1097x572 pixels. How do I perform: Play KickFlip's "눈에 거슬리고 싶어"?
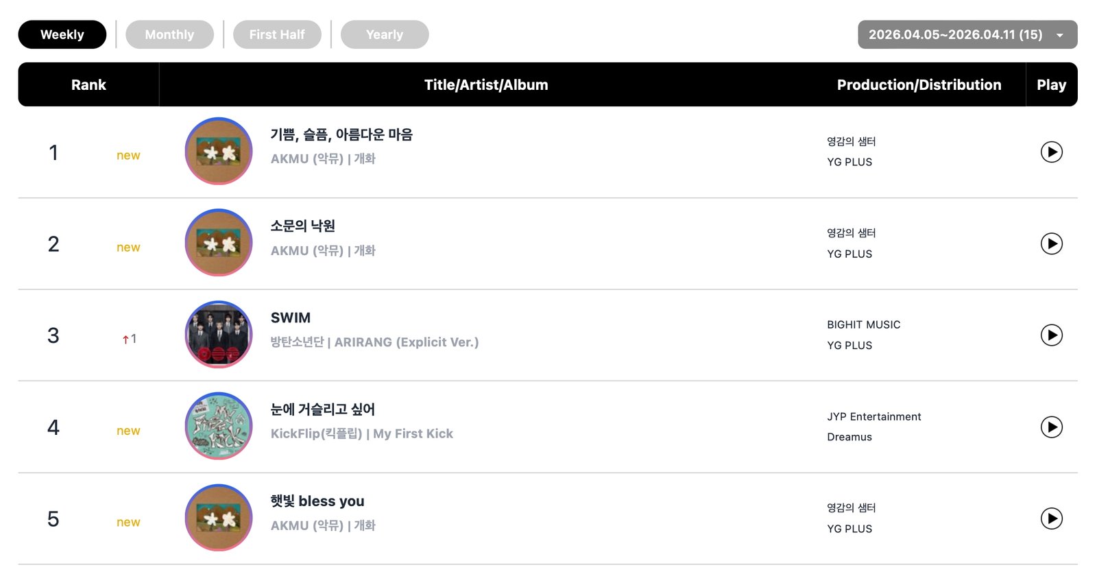coord(1051,427)
